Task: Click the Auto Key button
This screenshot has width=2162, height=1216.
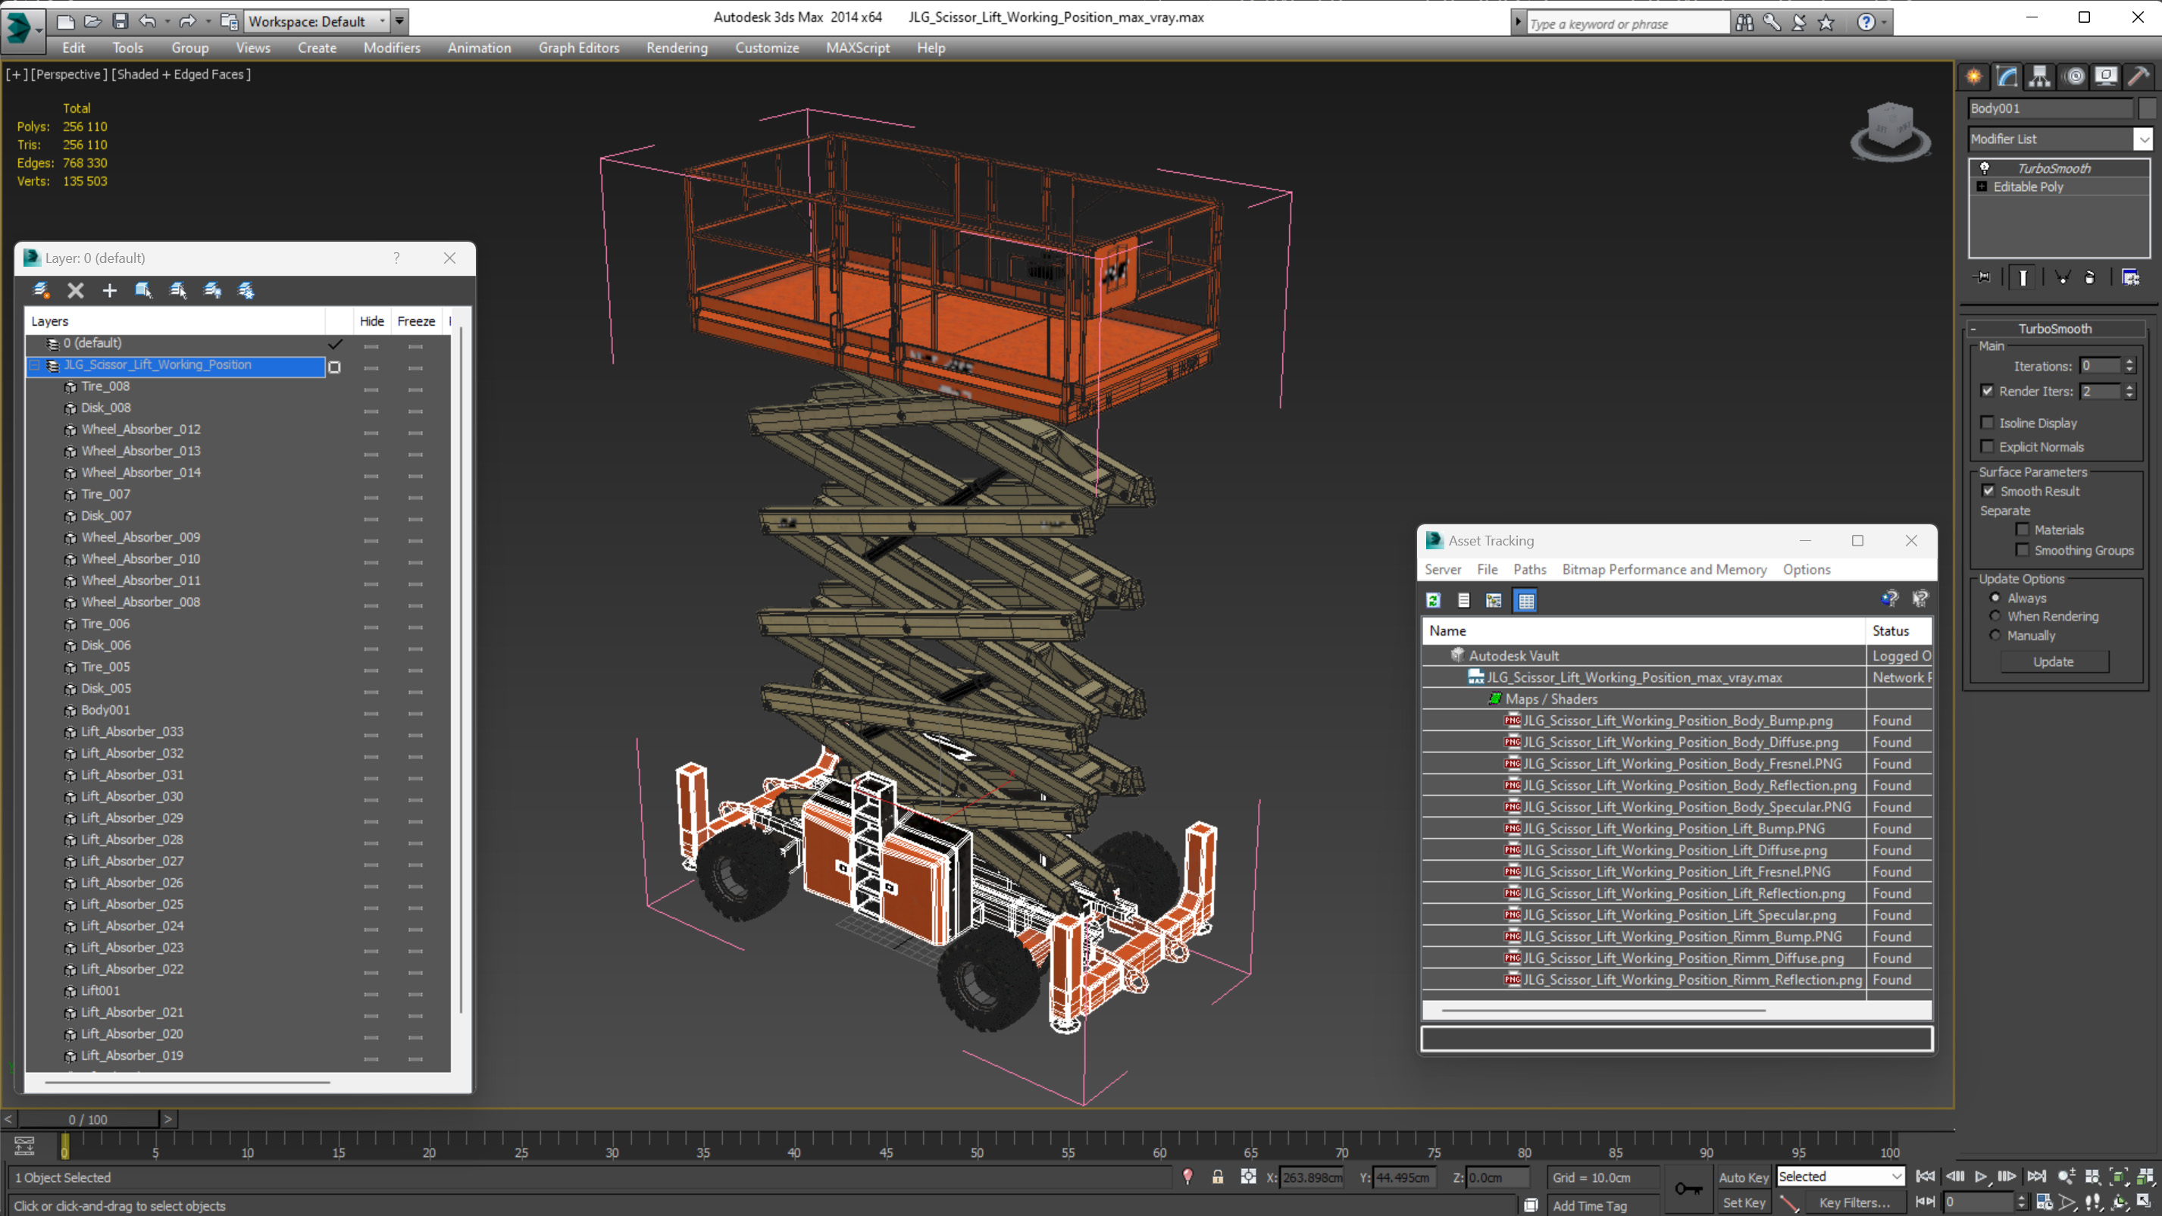Action: click(1744, 1177)
